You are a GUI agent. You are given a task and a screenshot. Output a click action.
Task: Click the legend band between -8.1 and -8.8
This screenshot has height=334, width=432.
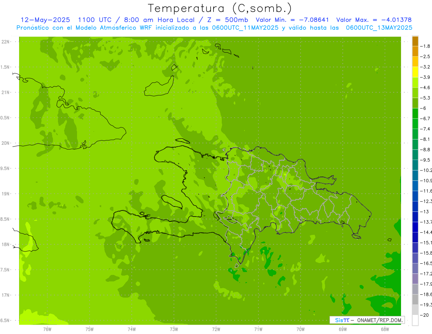415,144
